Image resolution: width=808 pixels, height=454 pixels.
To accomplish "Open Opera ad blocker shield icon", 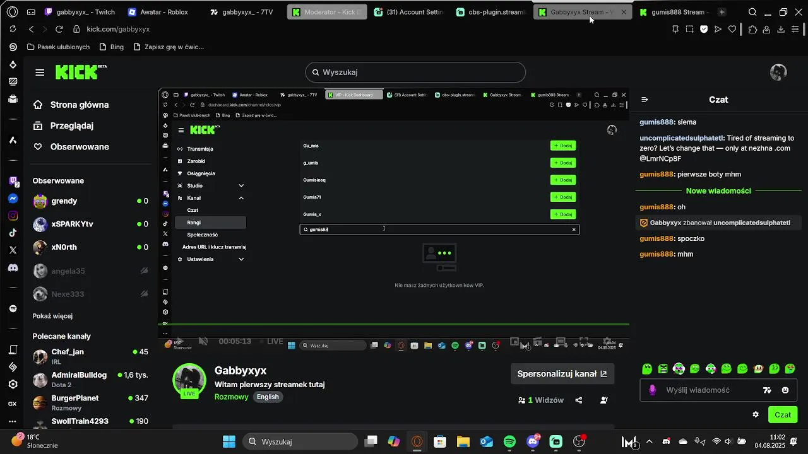I will coord(704,29).
